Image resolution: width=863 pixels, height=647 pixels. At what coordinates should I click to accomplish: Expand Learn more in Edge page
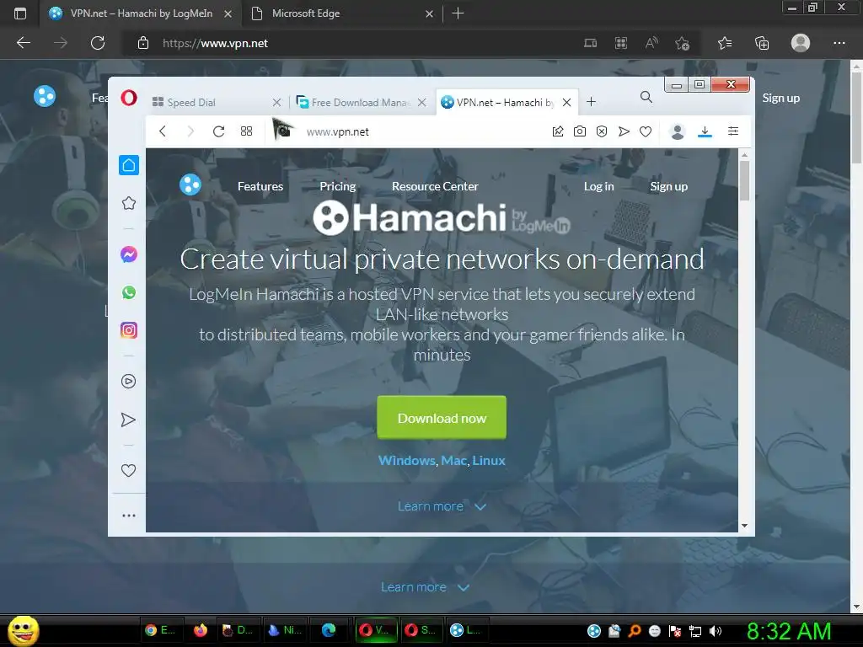tap(425, 587)
